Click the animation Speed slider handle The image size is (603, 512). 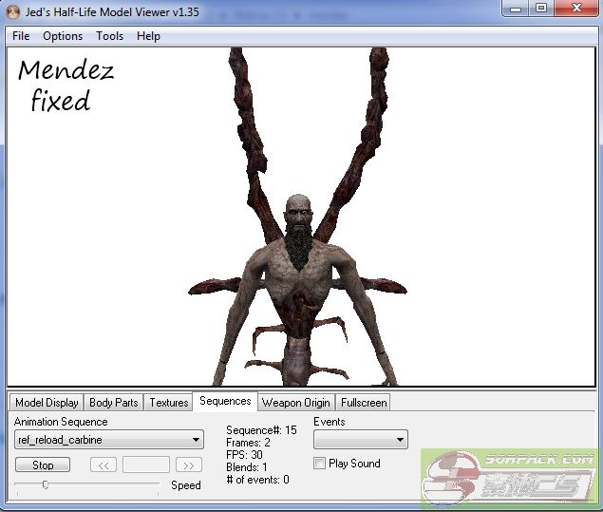(45, 484)
